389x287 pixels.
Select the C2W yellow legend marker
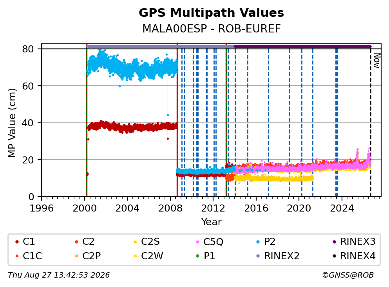point(136,256)
